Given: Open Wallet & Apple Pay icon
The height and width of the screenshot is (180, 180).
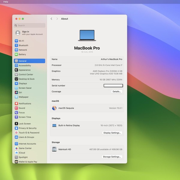Looking at the screenshot, I should tap(16, 162).
